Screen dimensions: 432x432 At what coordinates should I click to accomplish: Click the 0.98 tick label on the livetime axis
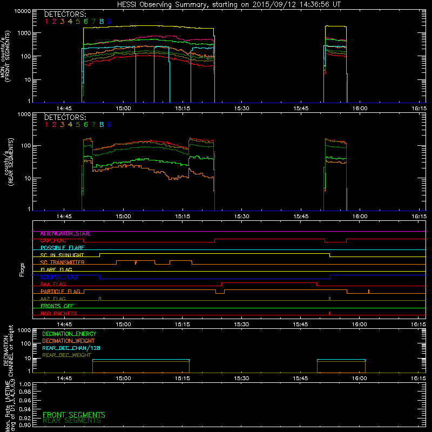pos(25,392)
